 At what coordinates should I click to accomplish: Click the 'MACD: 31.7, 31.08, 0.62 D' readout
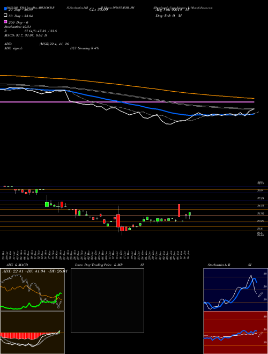[x=26, y=35]
